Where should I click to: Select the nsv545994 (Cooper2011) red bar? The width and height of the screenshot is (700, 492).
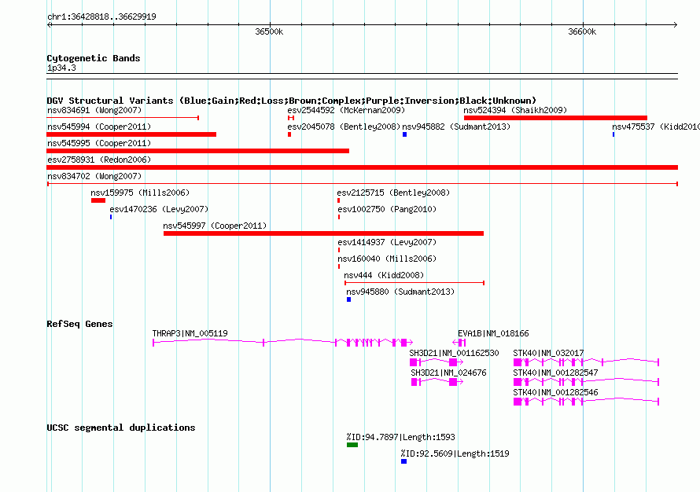point(131,134)
